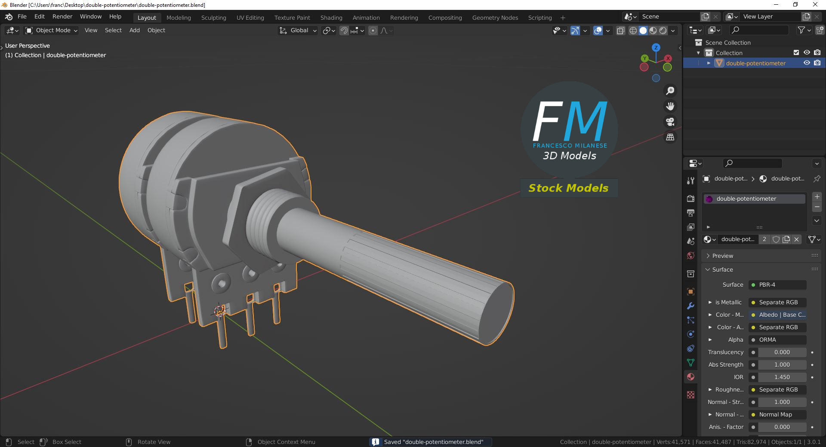Open the Scene properties tab
826x447 pixels.
coord(690,241)
